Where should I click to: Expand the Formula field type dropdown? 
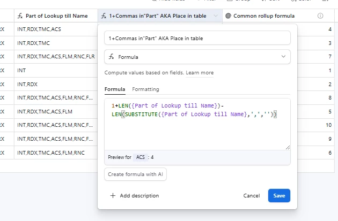click(283, 56)
